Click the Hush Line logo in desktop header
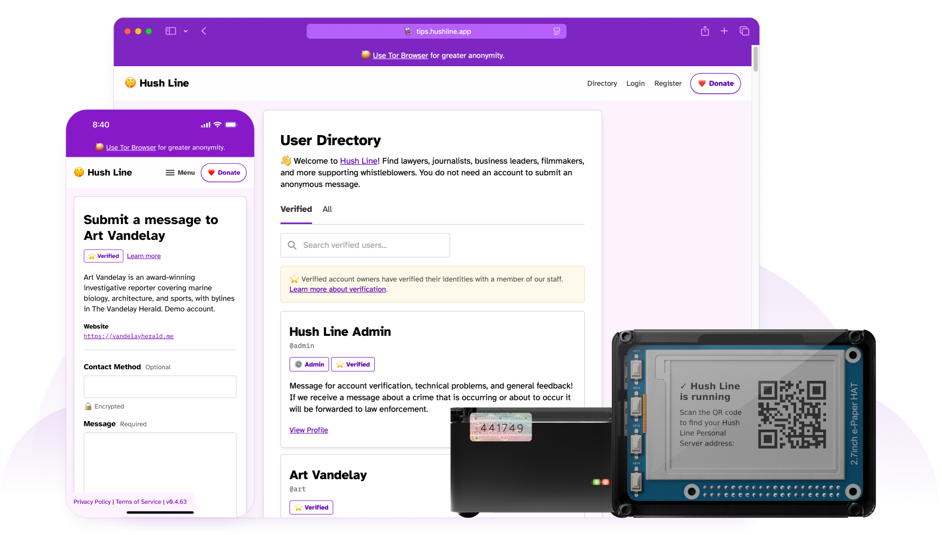 coord(157,83)
